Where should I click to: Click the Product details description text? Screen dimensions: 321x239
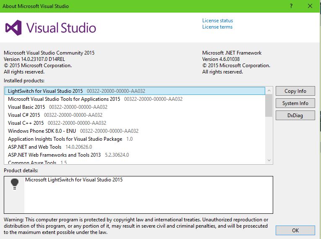(x=74, y=180)
